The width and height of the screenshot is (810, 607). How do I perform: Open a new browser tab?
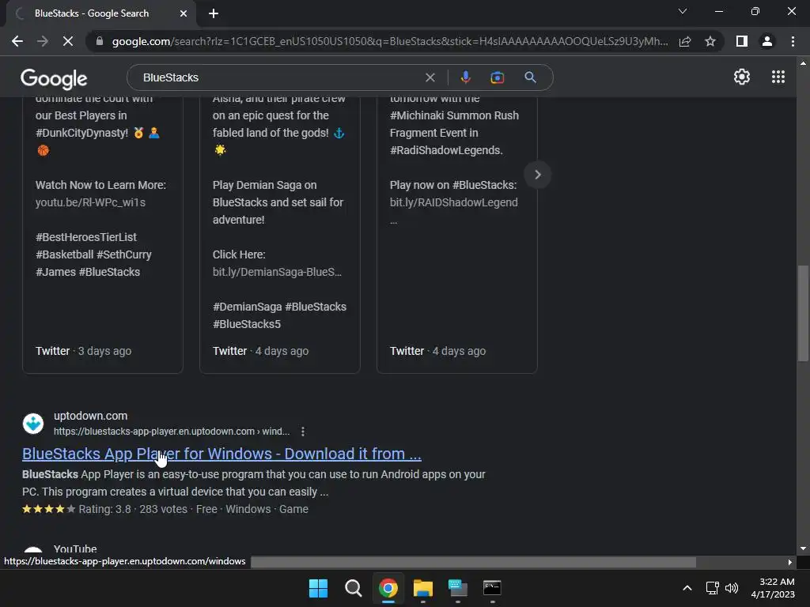(214, 13)
